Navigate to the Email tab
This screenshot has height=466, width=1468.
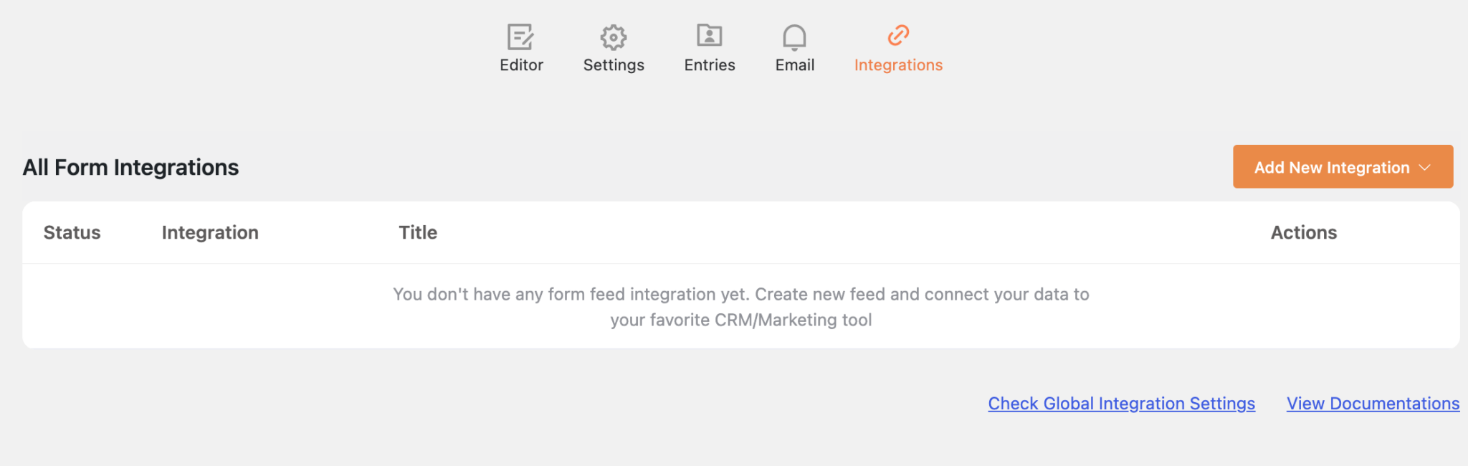pos(794,65)
